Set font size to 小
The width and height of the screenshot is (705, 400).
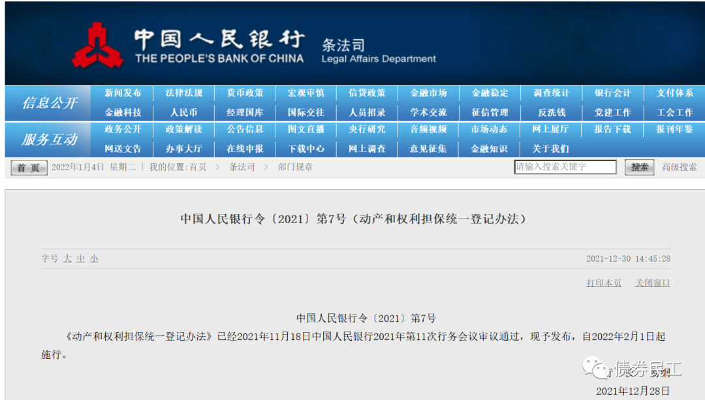(94, 259)
